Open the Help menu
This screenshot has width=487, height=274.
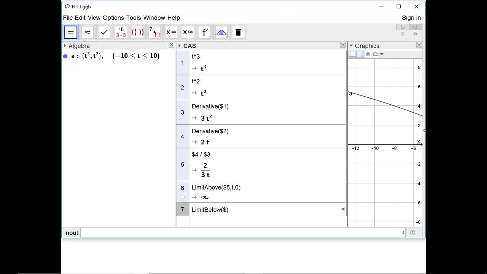pyautogui.click(x=173, y=18)
